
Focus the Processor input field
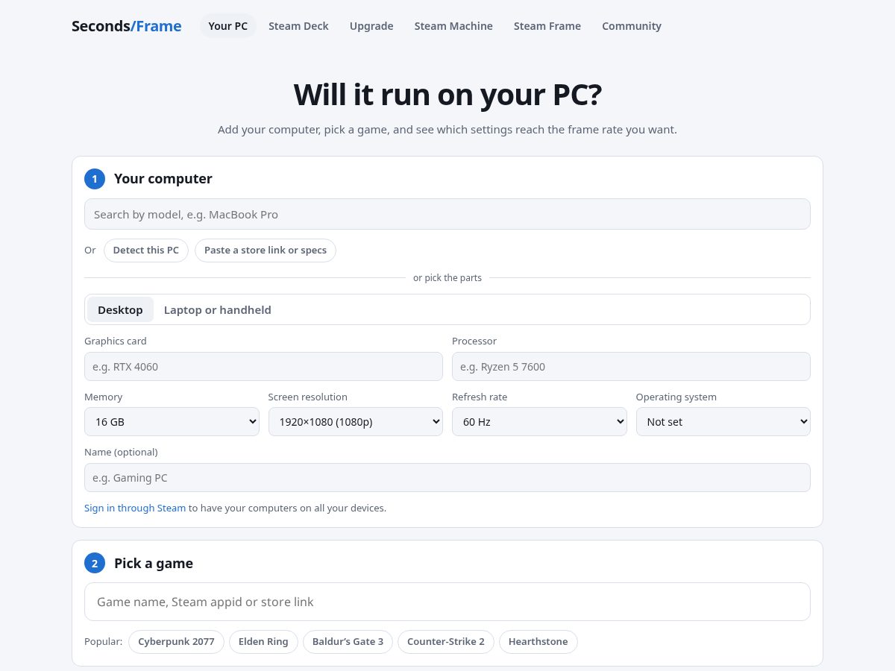click(x=631, y=367)
